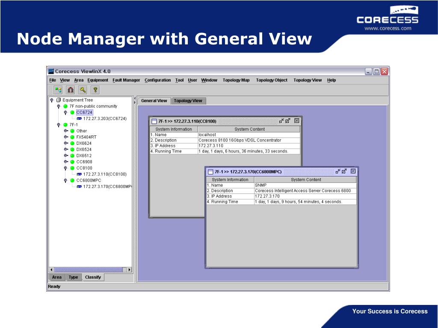This screenshot has height=328, width=438.
Task: Expand the FX5404RT tree node
Action: [66, 137]
